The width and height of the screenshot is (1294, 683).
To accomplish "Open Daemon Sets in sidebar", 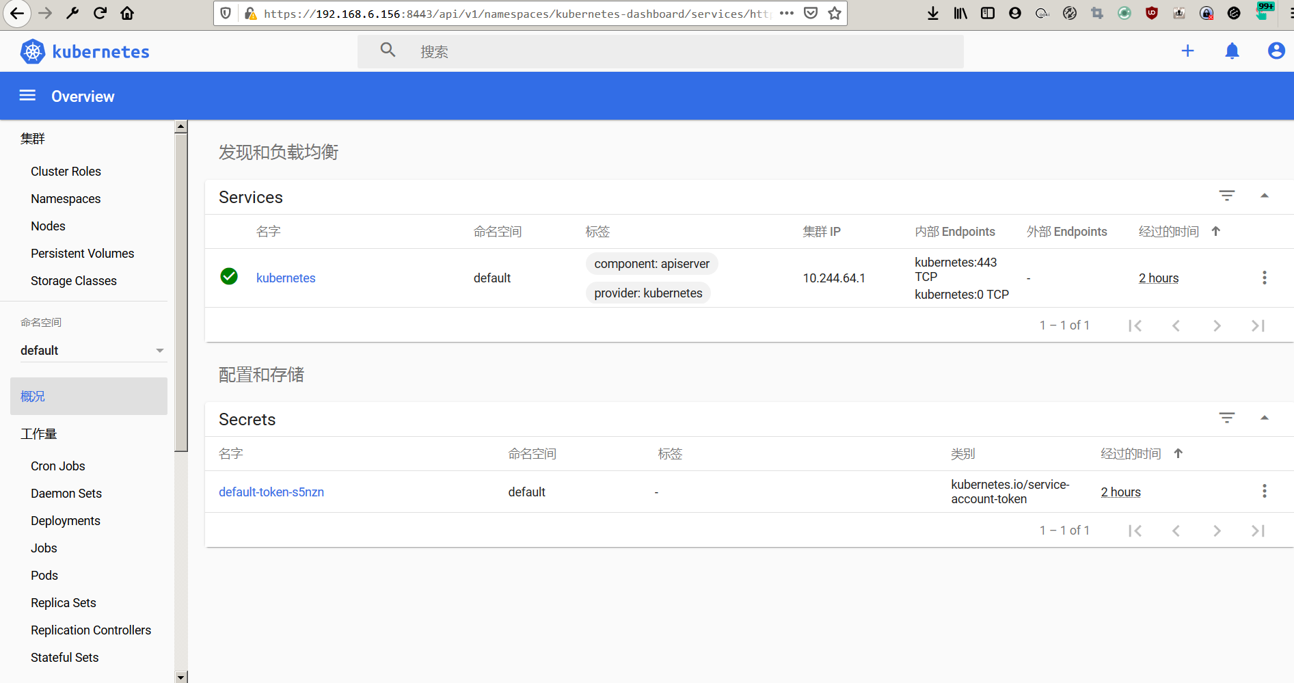I will pos(66,494).
